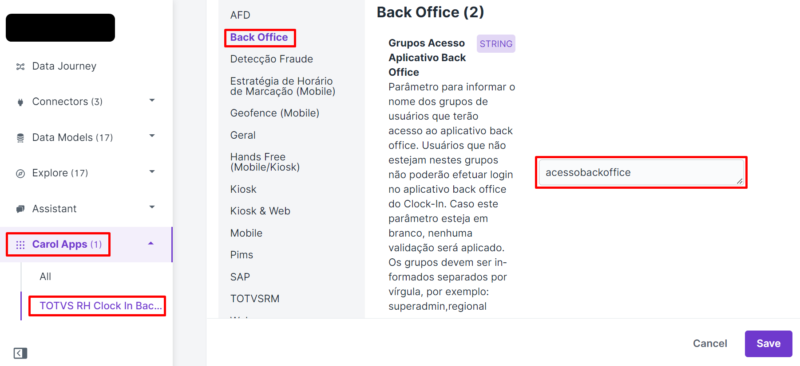Image resolution: width=800 pixels, height=366 pixels.
Task: Click the Explore compass icon
Action: [20, 174]
